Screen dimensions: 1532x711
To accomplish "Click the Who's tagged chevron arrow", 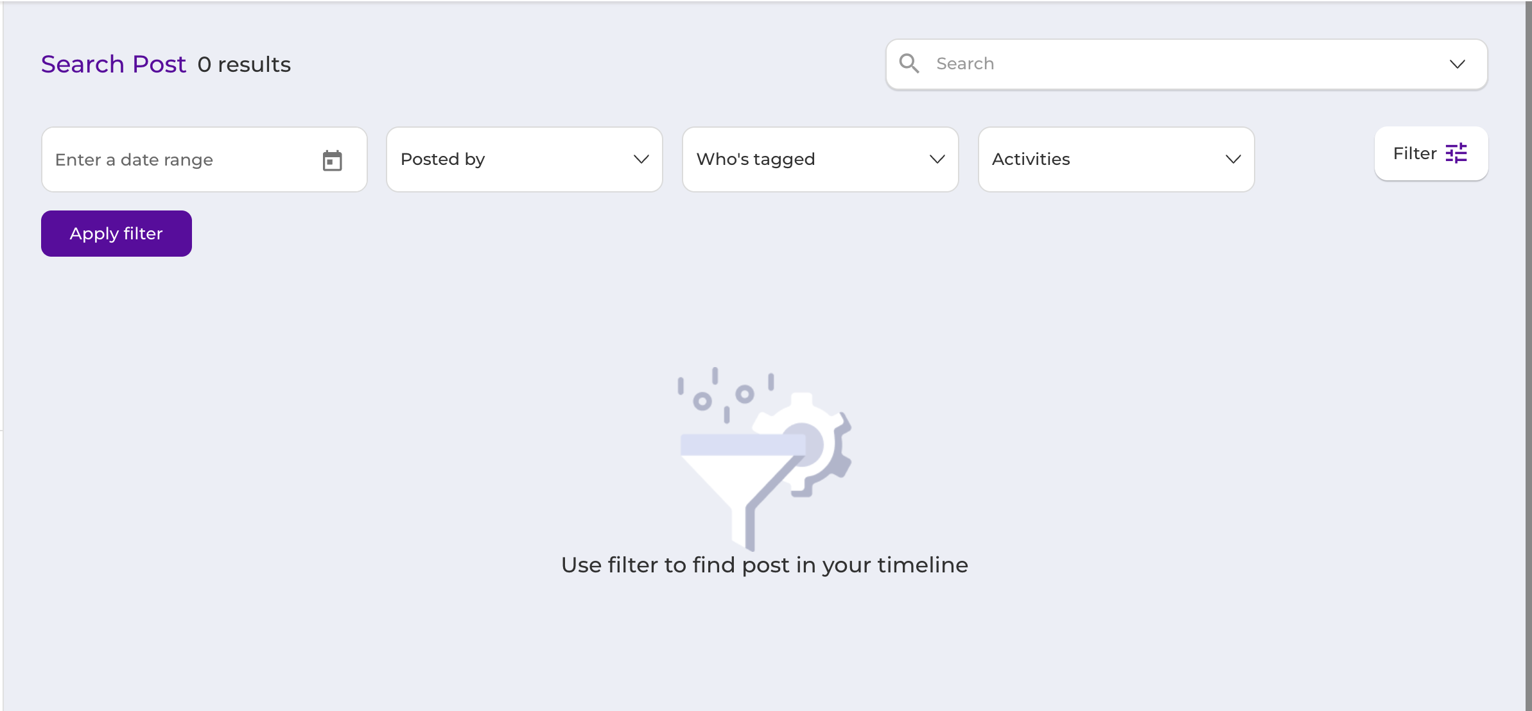I will (x=937, y=159).
